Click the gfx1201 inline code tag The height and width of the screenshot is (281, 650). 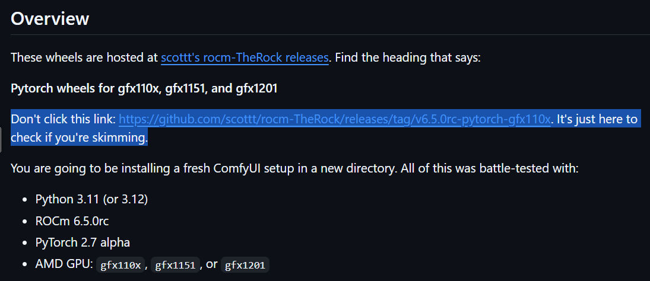246,265
